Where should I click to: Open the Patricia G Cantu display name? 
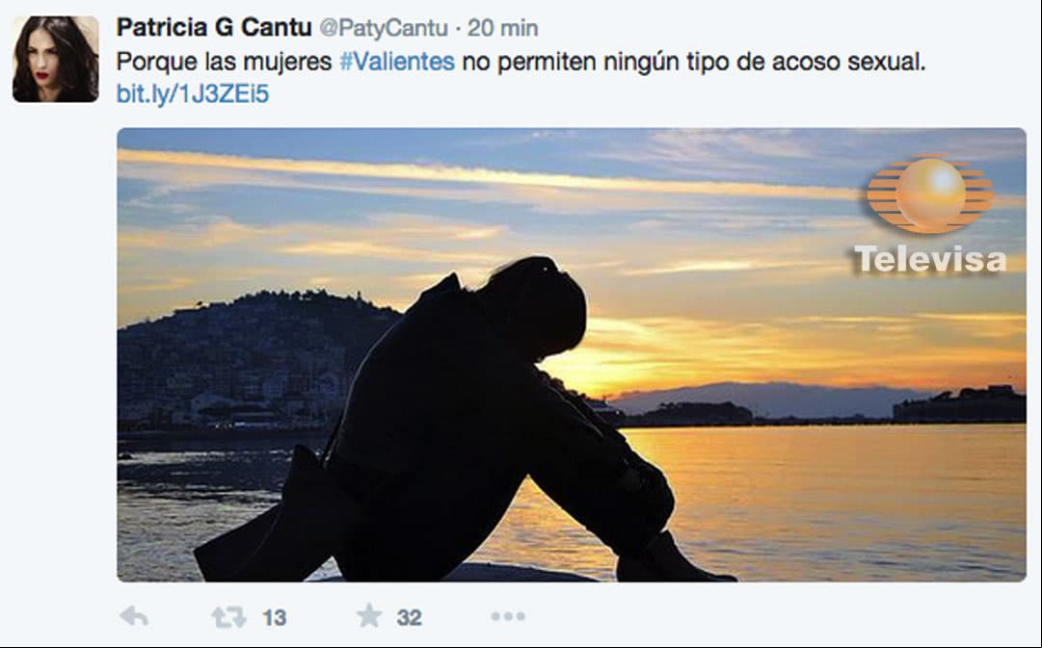214,28
